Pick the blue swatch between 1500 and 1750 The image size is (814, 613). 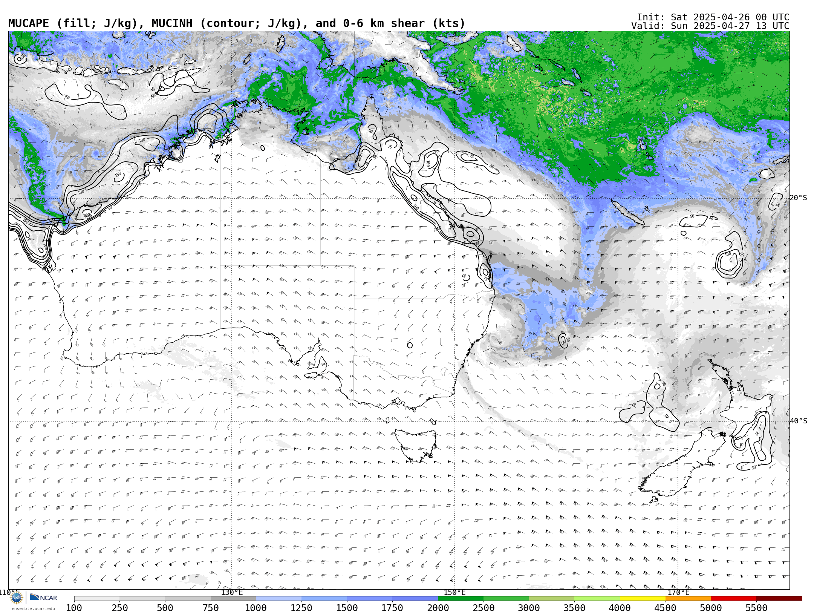pyautogui.click(x=370, y=598)
